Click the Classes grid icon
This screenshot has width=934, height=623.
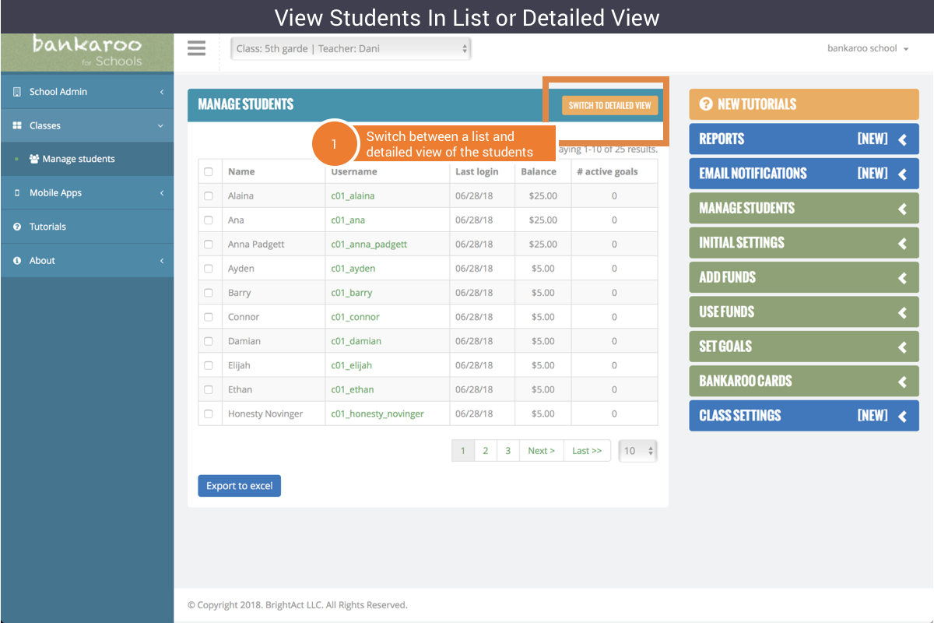tap(17, 125)
